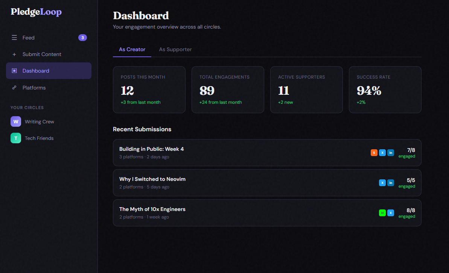
Task: Click the LinkedIn icon on Building in Public
Action: point(391,153)
